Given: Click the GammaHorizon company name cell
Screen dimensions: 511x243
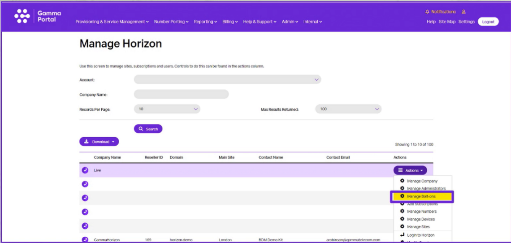Looking at the screenshot, I should [x=107, y=240].
